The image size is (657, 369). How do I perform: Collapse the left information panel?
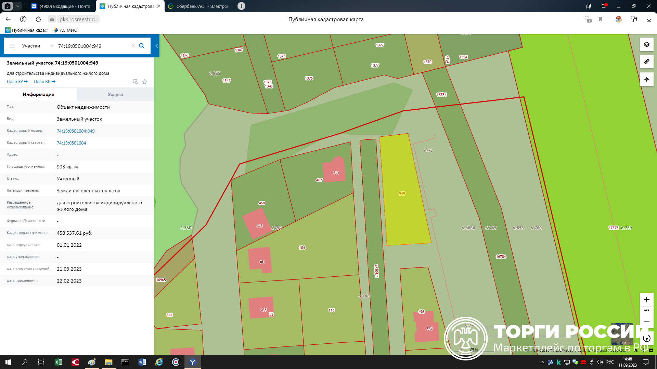pyautogui.click(x=157, y=46)
